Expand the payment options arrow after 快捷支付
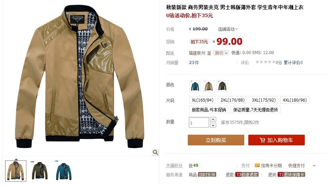327x185 pixels. point(314,166)
